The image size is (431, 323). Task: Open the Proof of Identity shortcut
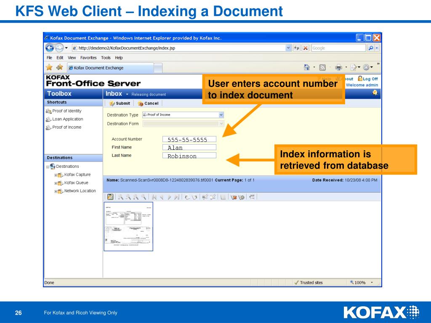click(64, 111)
